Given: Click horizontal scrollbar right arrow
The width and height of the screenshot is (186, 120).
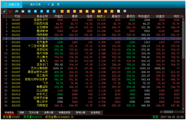Looking at the screenshot, I should click(183, 112).
